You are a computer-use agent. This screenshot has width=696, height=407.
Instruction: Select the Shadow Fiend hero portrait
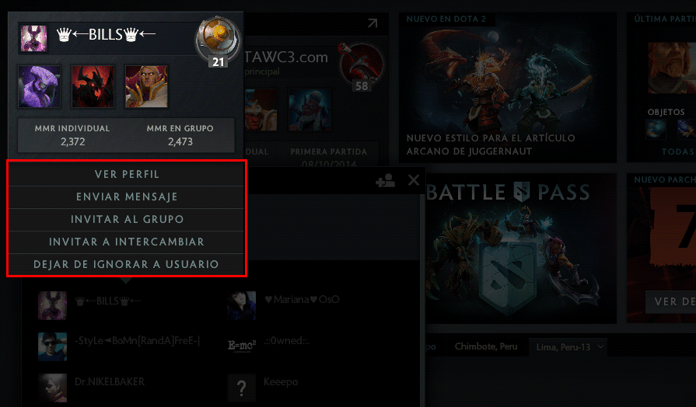[x=93, y=86]
